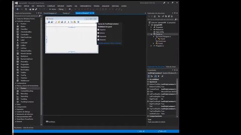Select the ToolTip toolbox control
This screenshot has width=241, height=135.
(x=23, y=75)
